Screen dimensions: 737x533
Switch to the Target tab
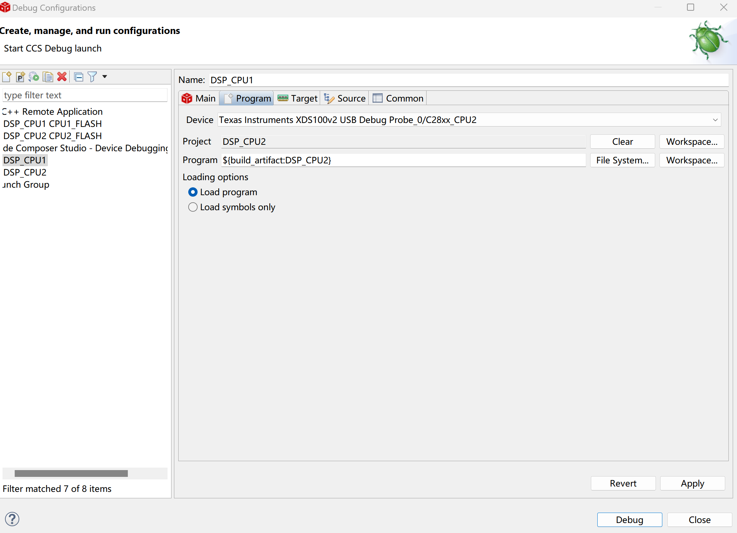(x=298, y=98)
